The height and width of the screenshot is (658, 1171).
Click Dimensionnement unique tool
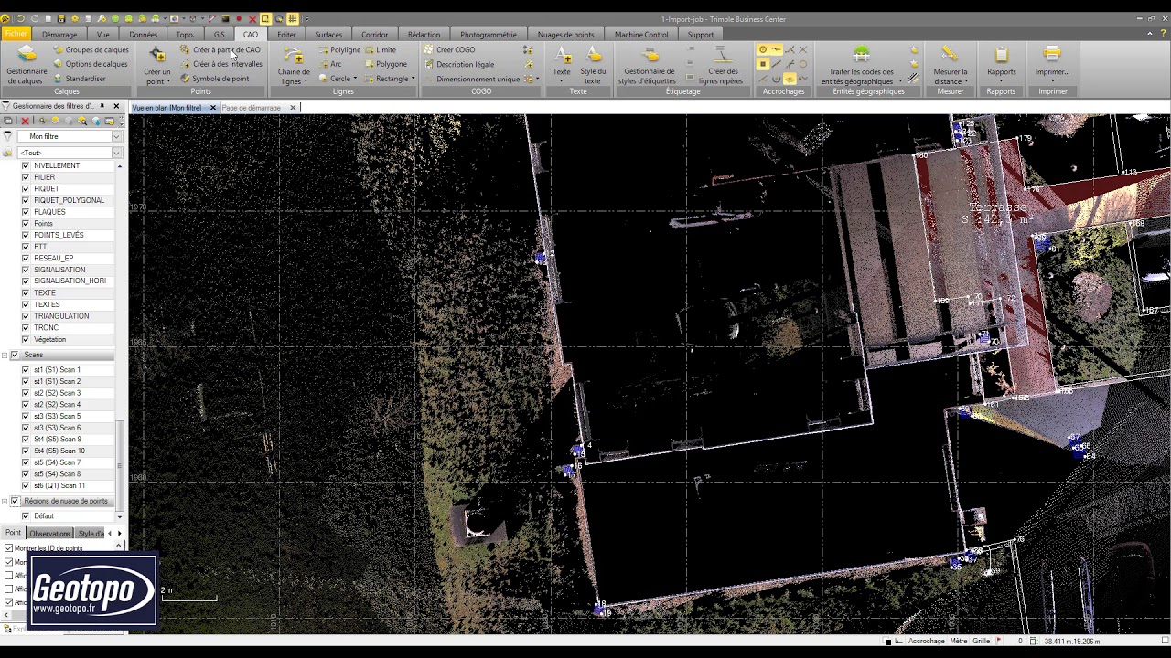click(471, 79)
